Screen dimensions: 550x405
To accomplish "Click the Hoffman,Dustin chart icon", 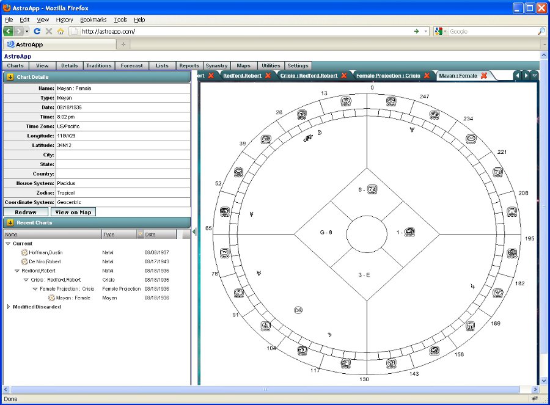I will coord(24,253).
